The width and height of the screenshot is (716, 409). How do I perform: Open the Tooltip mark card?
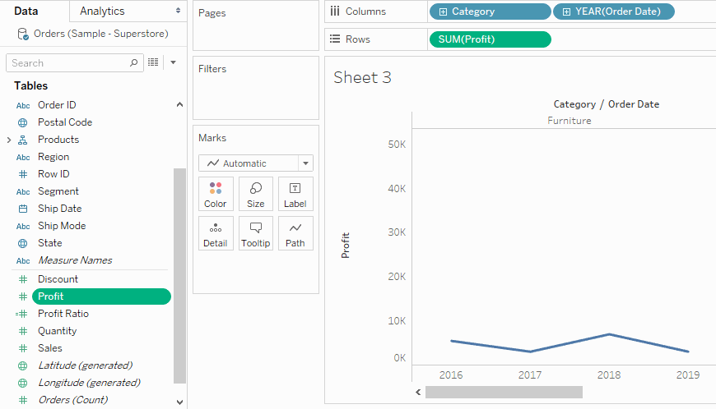[256, 233]
